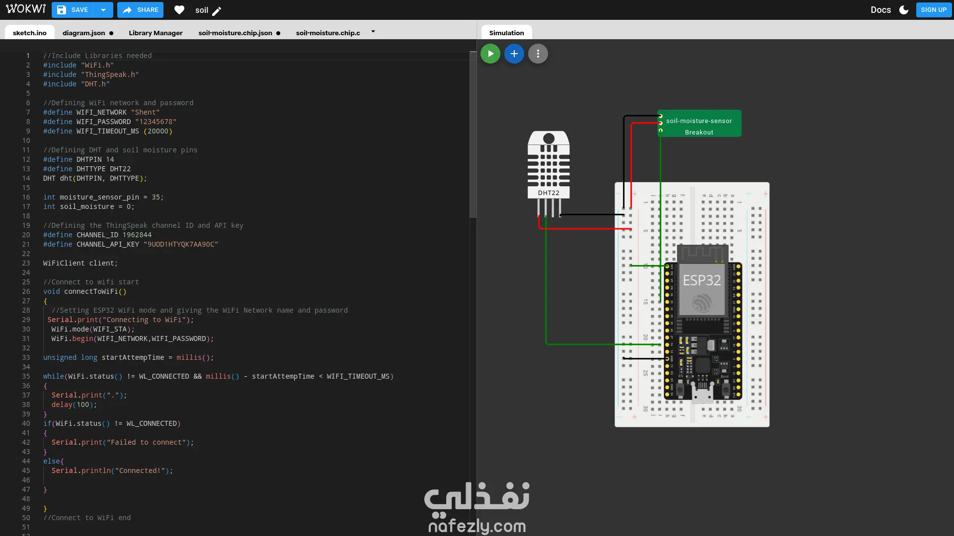
Task: Click the Wokwi logo
Action: click(x=26, y=9)
